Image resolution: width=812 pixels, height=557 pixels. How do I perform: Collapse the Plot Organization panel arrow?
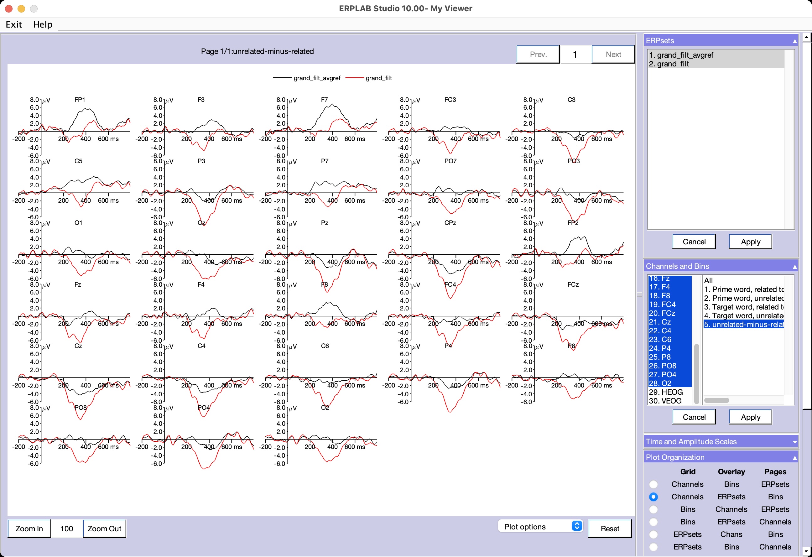point(794,458)
